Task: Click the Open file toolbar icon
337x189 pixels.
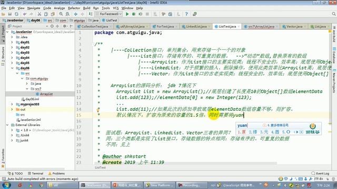Action: (3, 14)
